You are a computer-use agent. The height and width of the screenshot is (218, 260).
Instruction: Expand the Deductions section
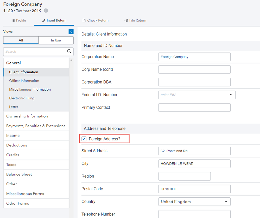pyautogui.click(x=17, y=145)
